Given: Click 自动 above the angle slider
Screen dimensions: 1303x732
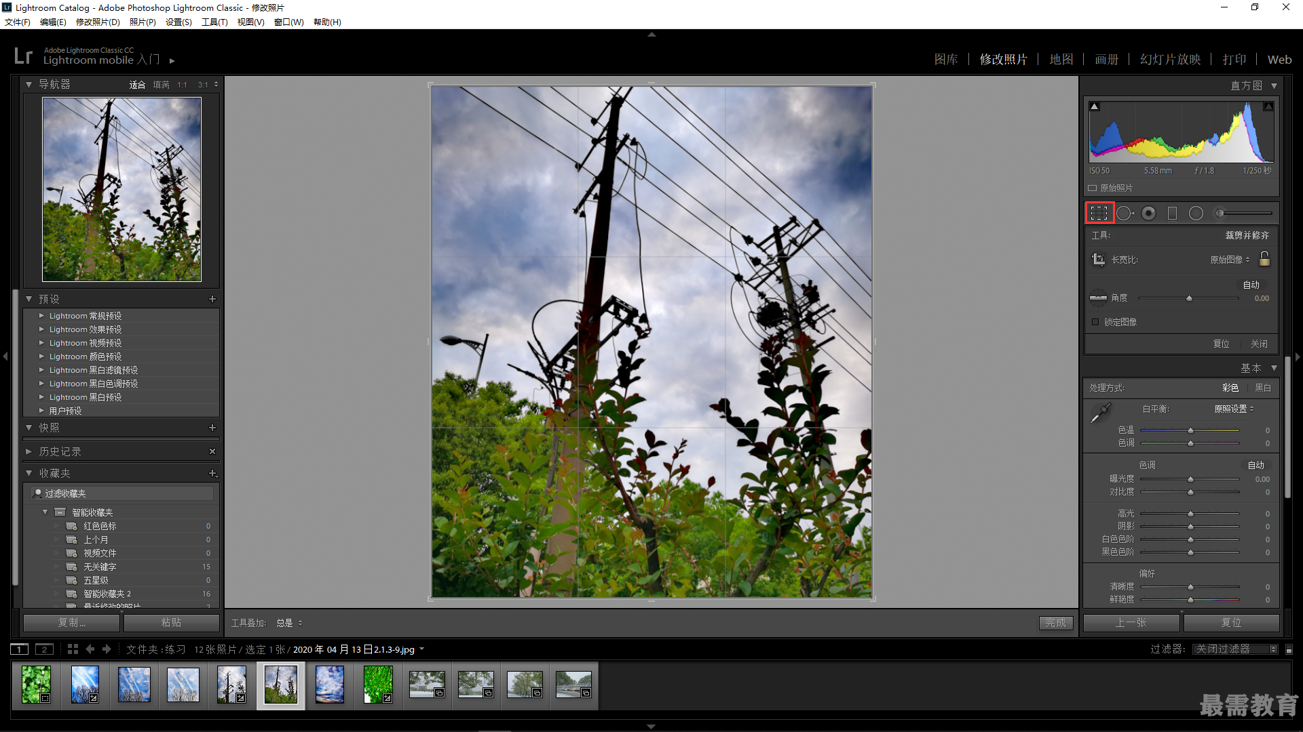Looking at the screenshot, I should coord(1251,285).
